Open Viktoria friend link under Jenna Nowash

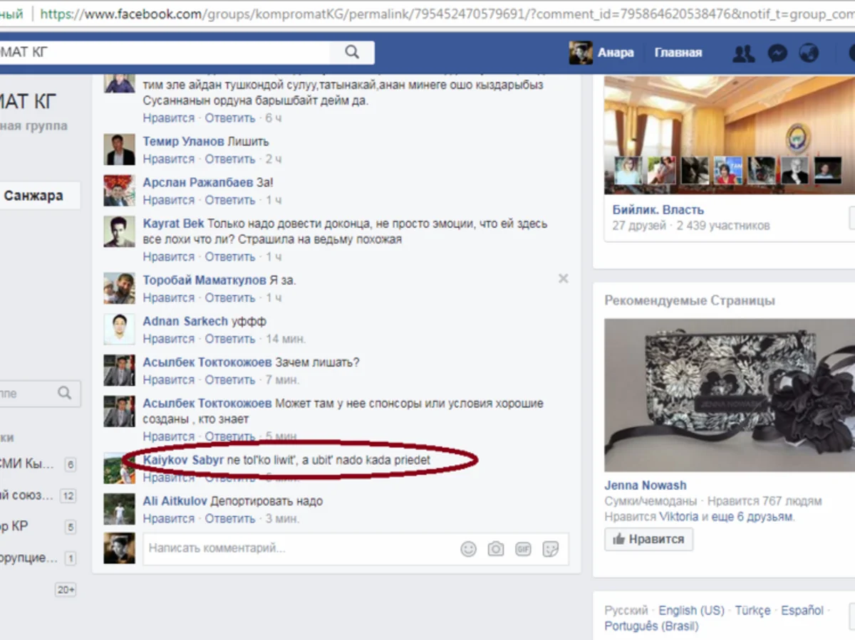(x=678, y=517)
